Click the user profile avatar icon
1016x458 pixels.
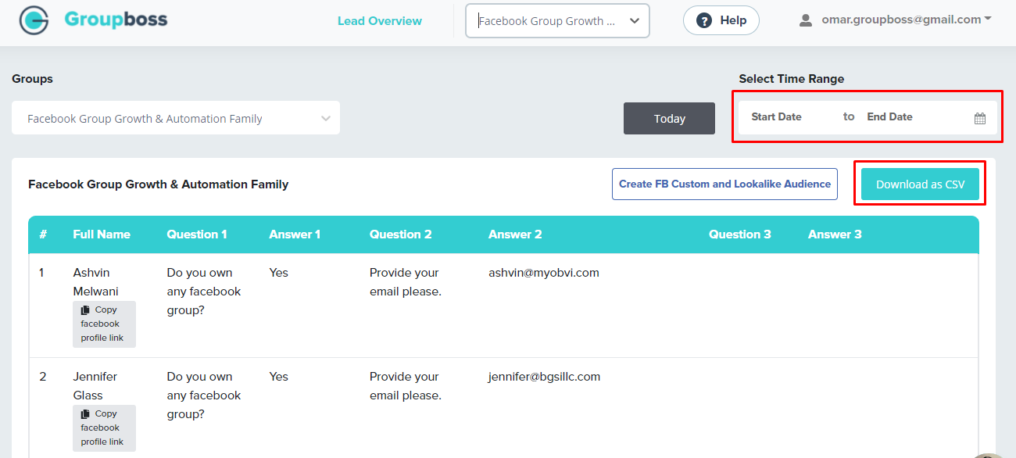point(806,20)
